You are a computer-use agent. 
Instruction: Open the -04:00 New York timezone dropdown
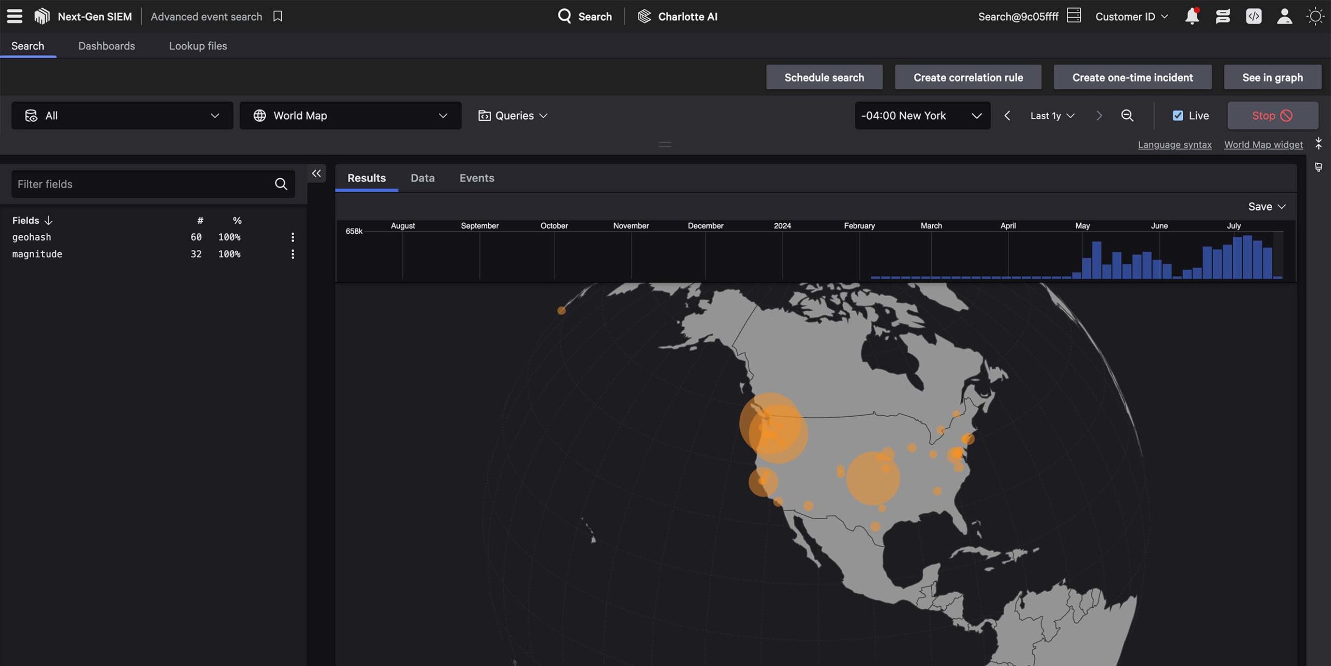(922, 115)
